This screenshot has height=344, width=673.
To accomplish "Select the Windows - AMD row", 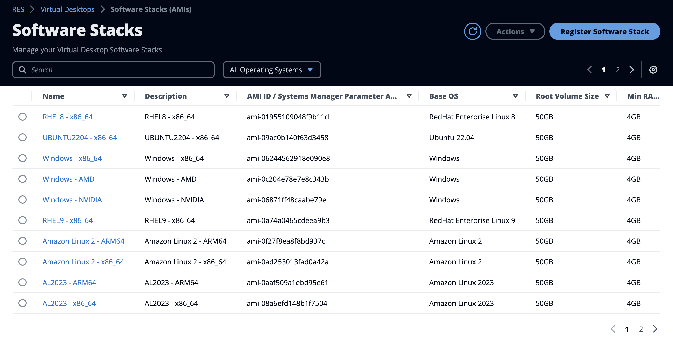I will (23, 179).
